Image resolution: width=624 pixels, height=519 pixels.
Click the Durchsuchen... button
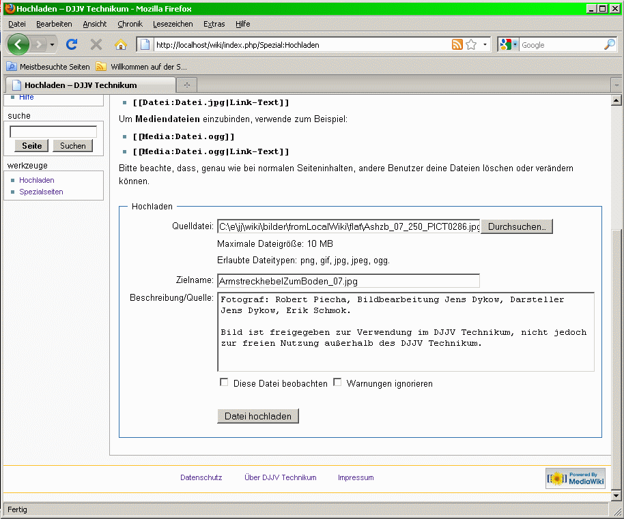click(x=517, y=226)
